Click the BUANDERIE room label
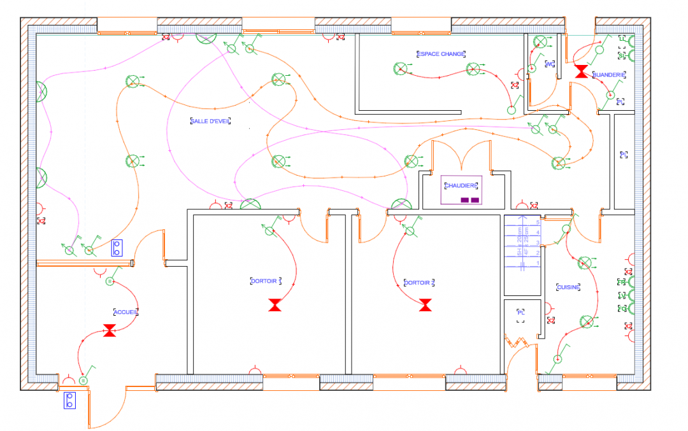688x431 pixels. coord(610,75)
